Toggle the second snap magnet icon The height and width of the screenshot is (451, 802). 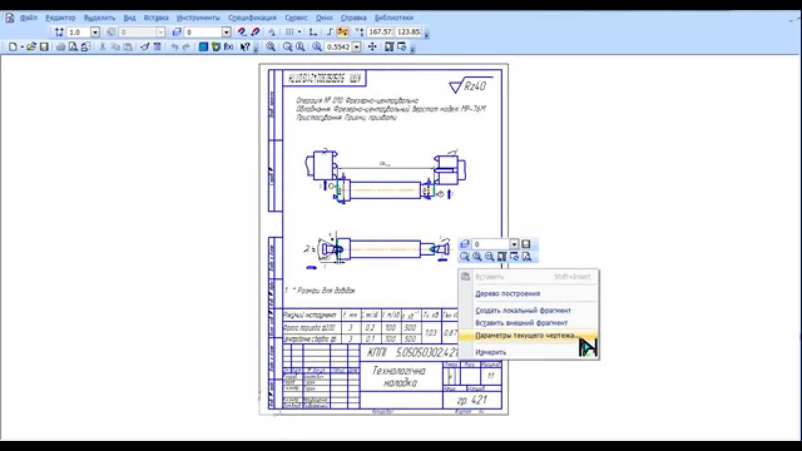pos(256,32)
